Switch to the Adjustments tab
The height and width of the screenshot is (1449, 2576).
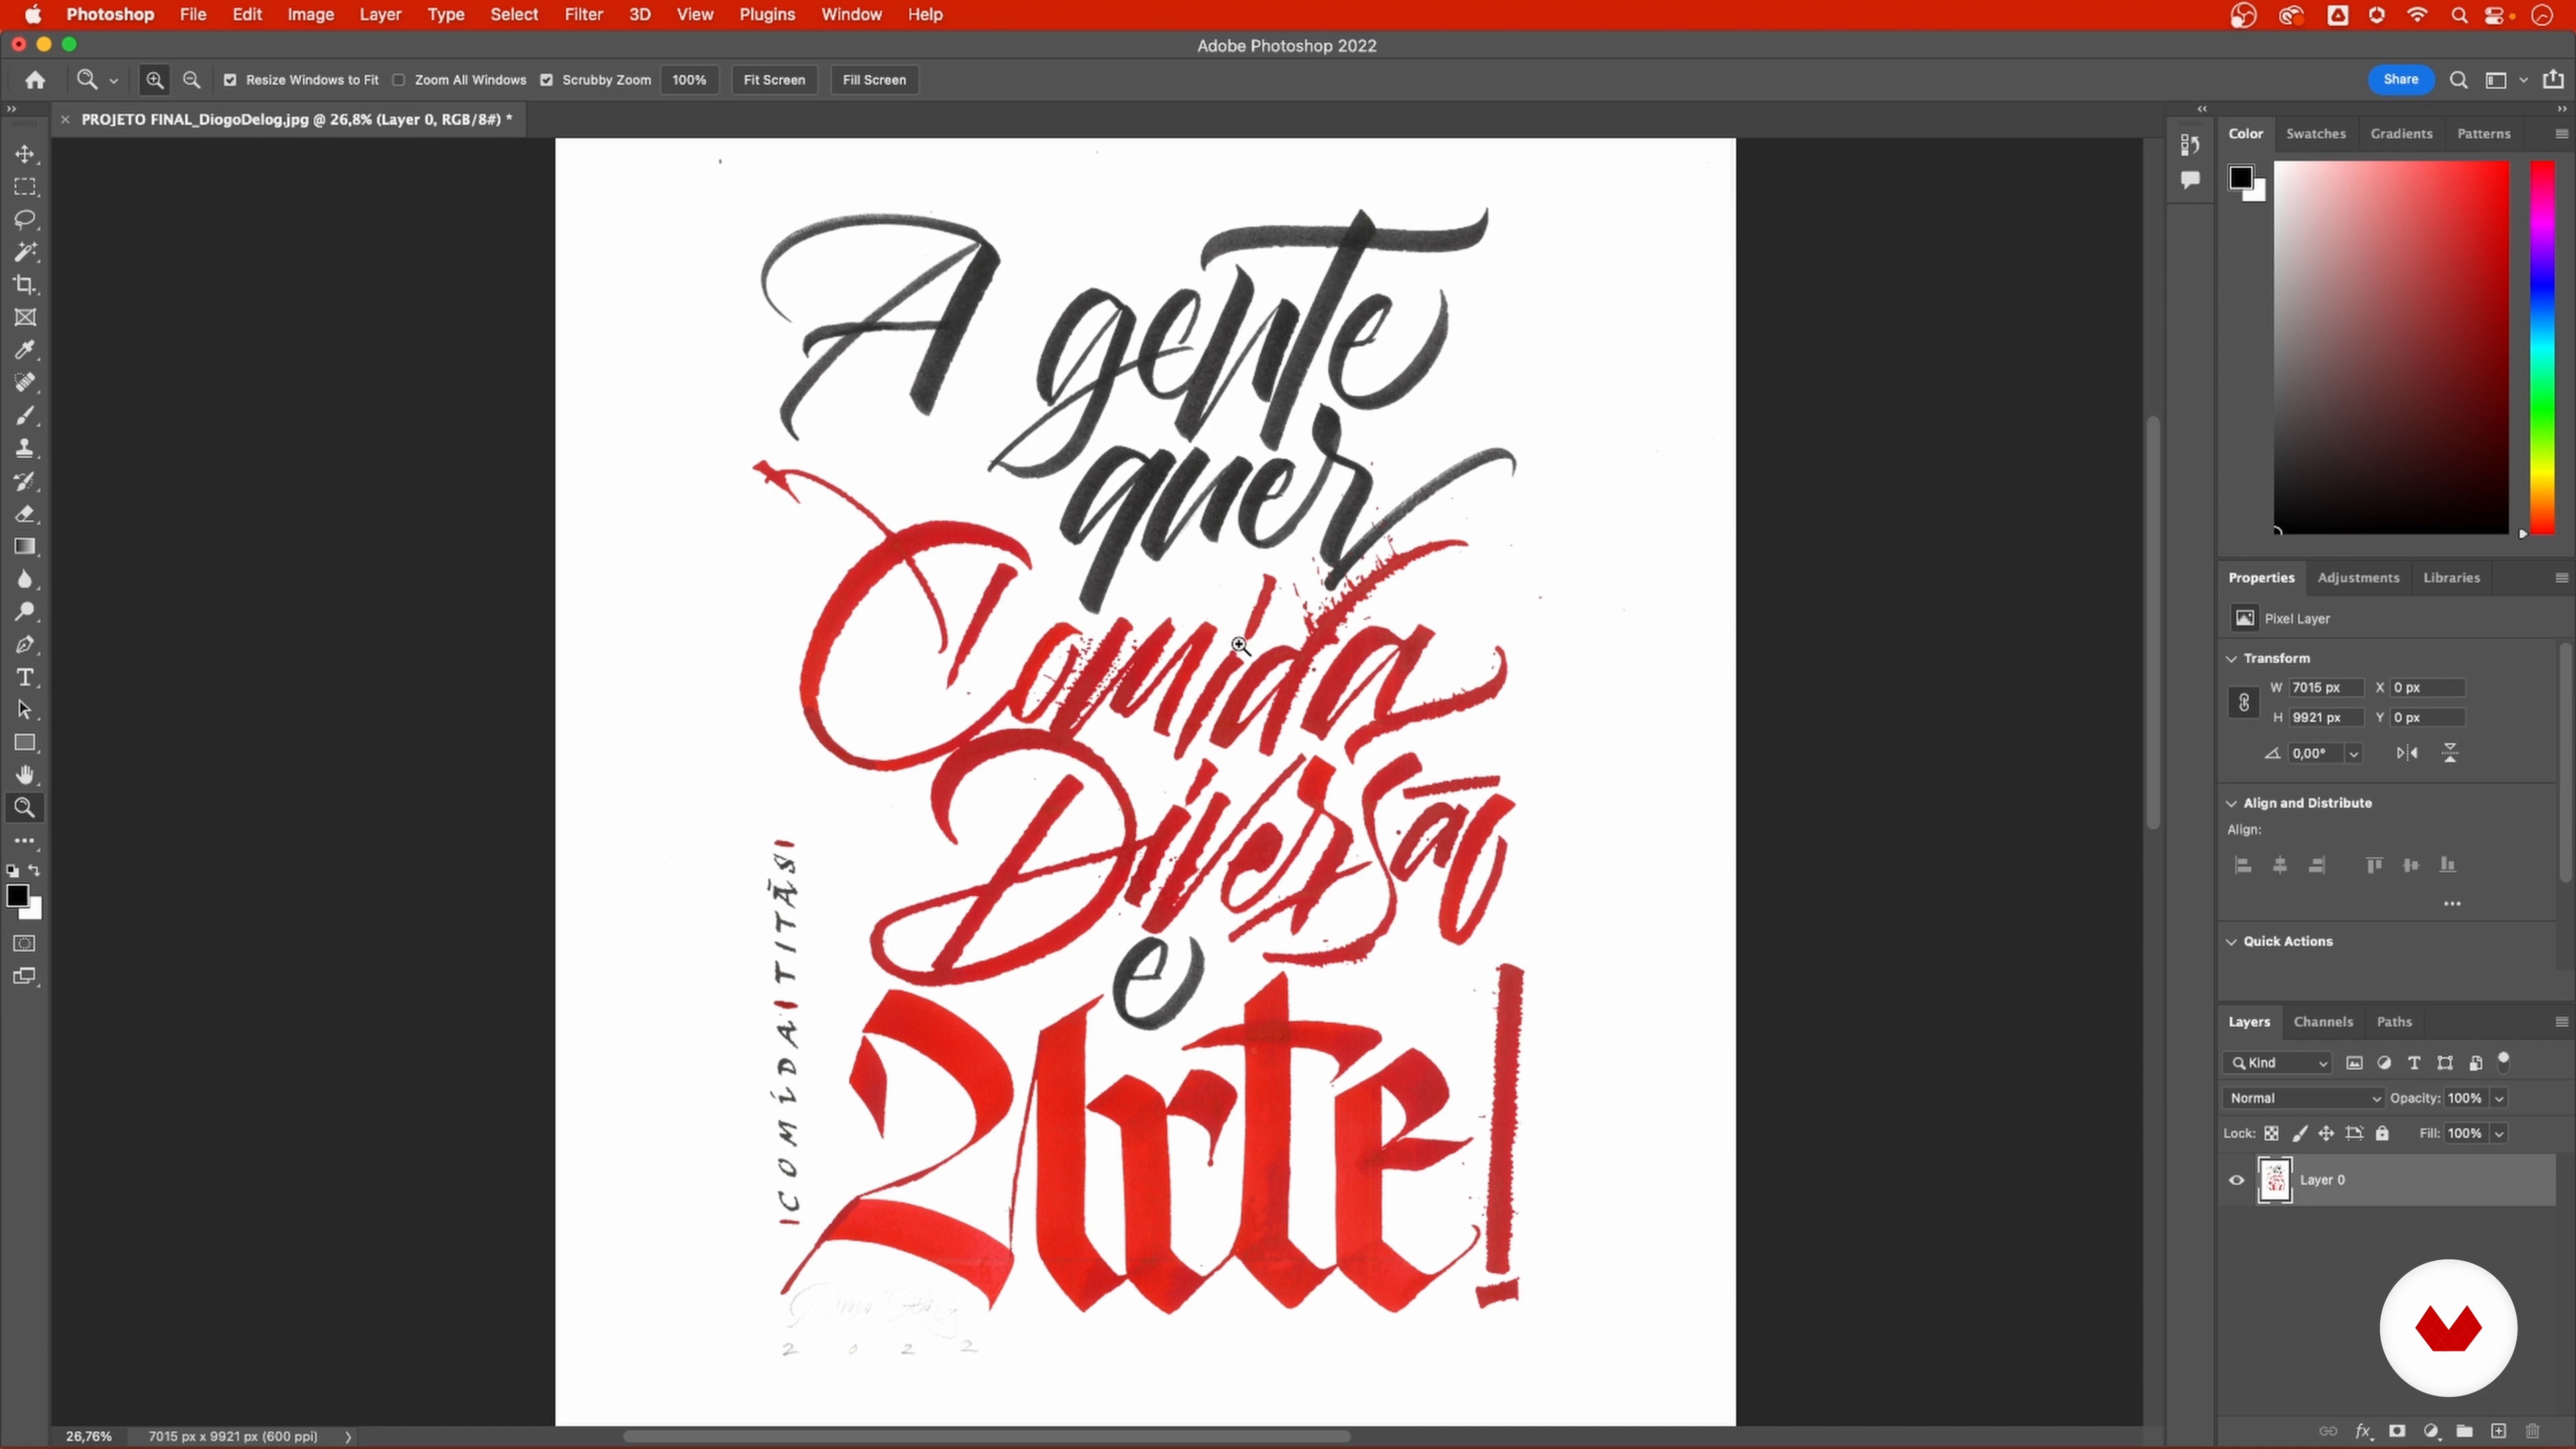[2358, 577]
